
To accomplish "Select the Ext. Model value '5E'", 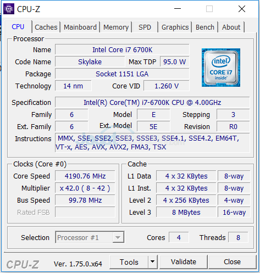I will pyautogui.click(x=153, y=126).
